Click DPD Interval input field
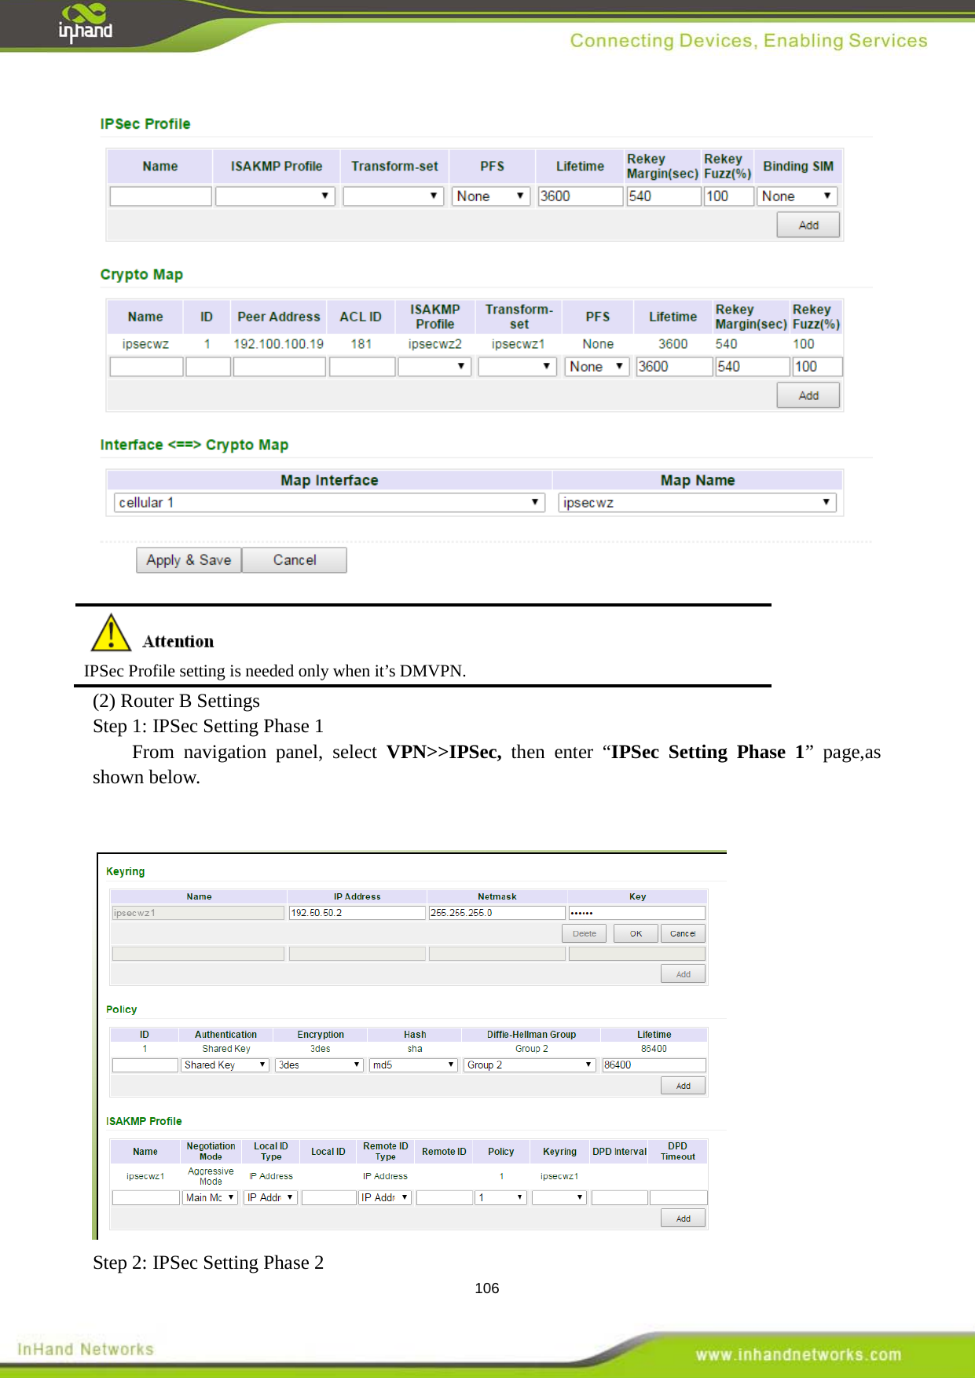975x1378 pixels. 619,1197
